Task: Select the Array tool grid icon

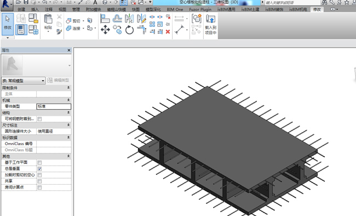Action: pos(152,24)
